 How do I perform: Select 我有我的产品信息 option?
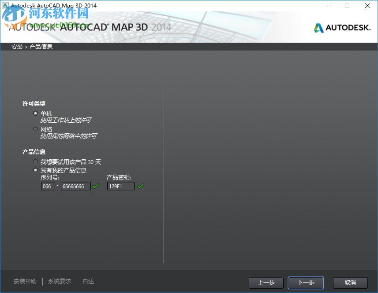click(35, 170)
